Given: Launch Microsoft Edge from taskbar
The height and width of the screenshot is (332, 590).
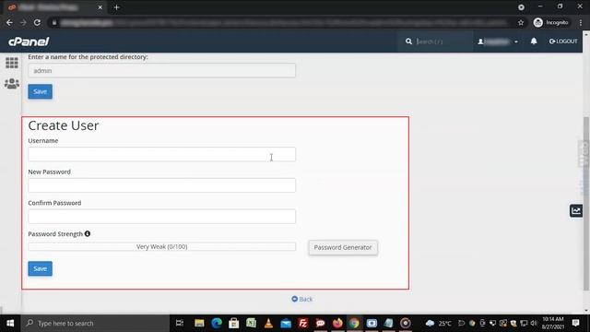Looking at the screenshot, I should 217,323.
